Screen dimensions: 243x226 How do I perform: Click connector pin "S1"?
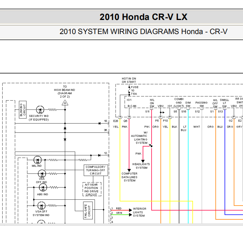[x=212, y=112]
